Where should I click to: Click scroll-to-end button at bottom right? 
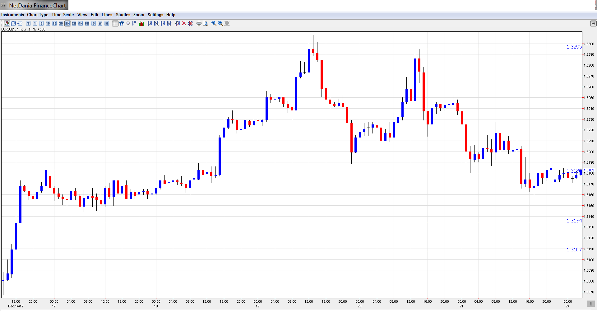pyautogui.click(x=591, y=303)
